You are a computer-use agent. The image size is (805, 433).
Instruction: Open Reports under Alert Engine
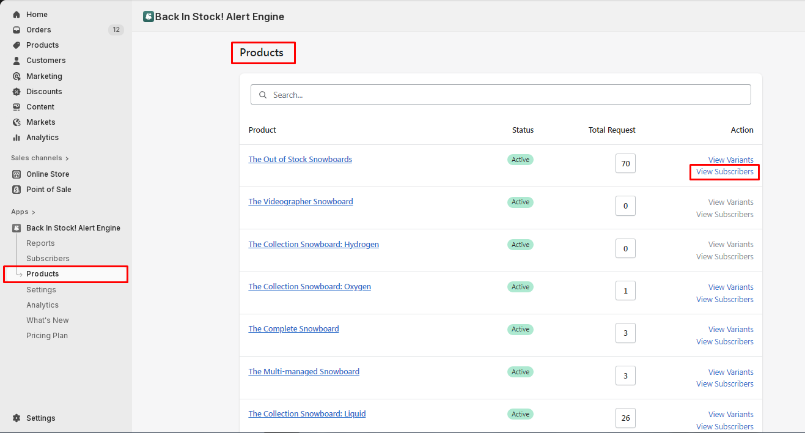pos(40,243)
